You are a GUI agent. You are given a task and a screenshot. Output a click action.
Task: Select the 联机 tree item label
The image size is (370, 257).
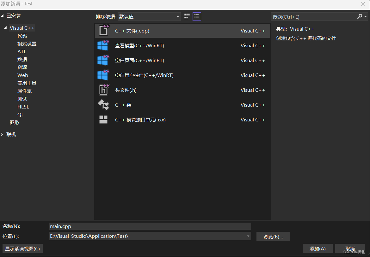click(11, 134)
